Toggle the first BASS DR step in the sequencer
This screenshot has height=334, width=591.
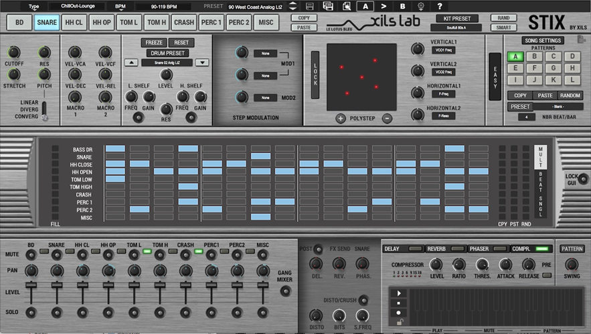115,149
